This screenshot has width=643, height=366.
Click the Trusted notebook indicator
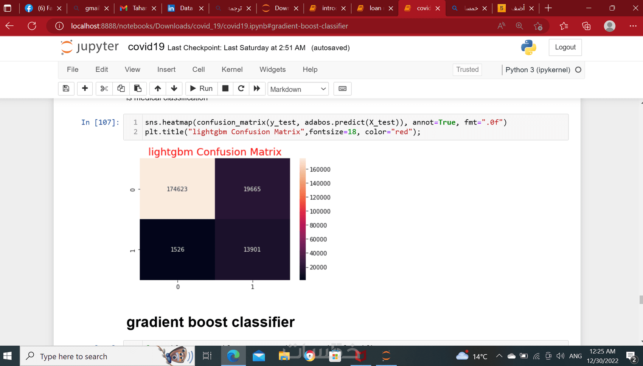[x=467, y=69]
